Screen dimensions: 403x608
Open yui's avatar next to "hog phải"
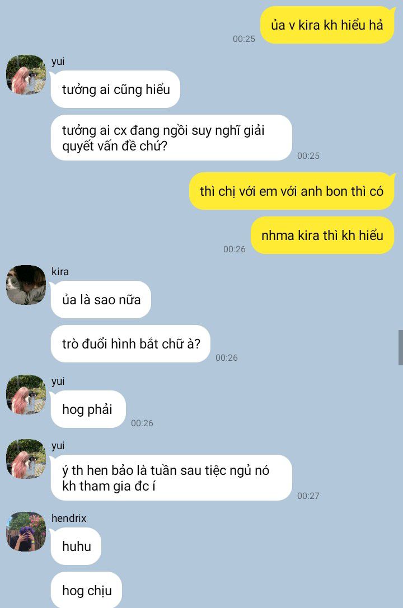pos(26,394)
